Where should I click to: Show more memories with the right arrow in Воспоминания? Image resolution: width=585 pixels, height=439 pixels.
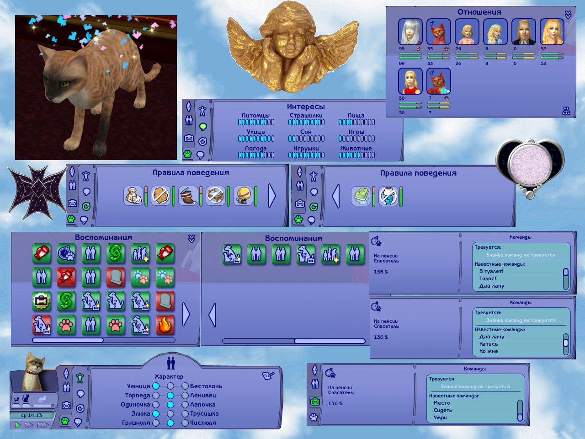click(x=186, y=314)
